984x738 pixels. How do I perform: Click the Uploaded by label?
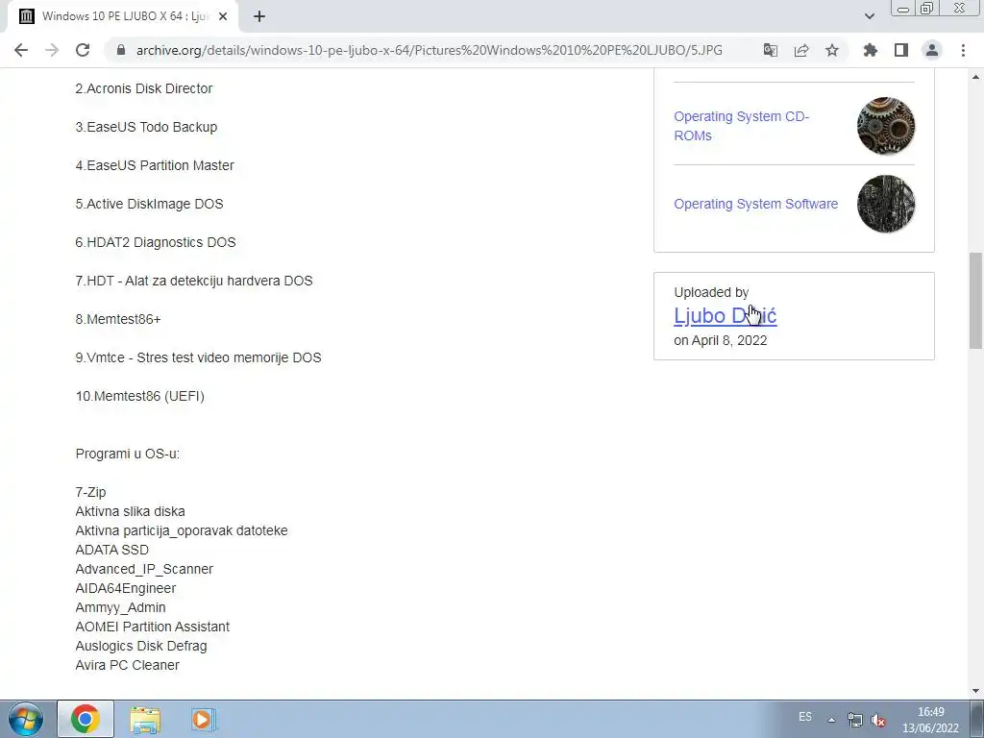[711, 292]
